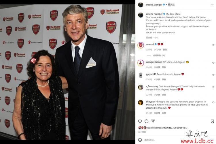The width and height of the screenshot is (216, 144).
Task: Open the emoji picker smiley icon
Action: [x=140, y=140]
